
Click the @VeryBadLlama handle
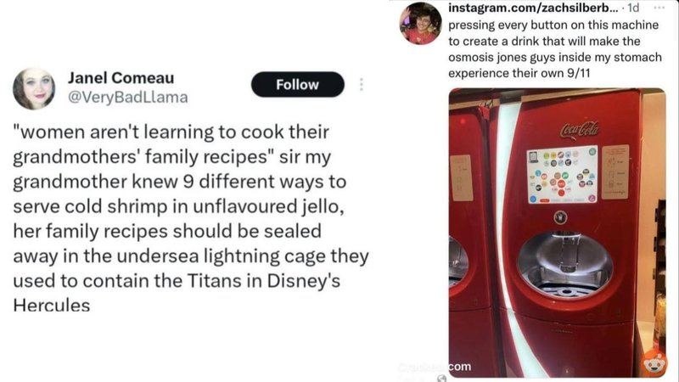(x=128, y=98)
